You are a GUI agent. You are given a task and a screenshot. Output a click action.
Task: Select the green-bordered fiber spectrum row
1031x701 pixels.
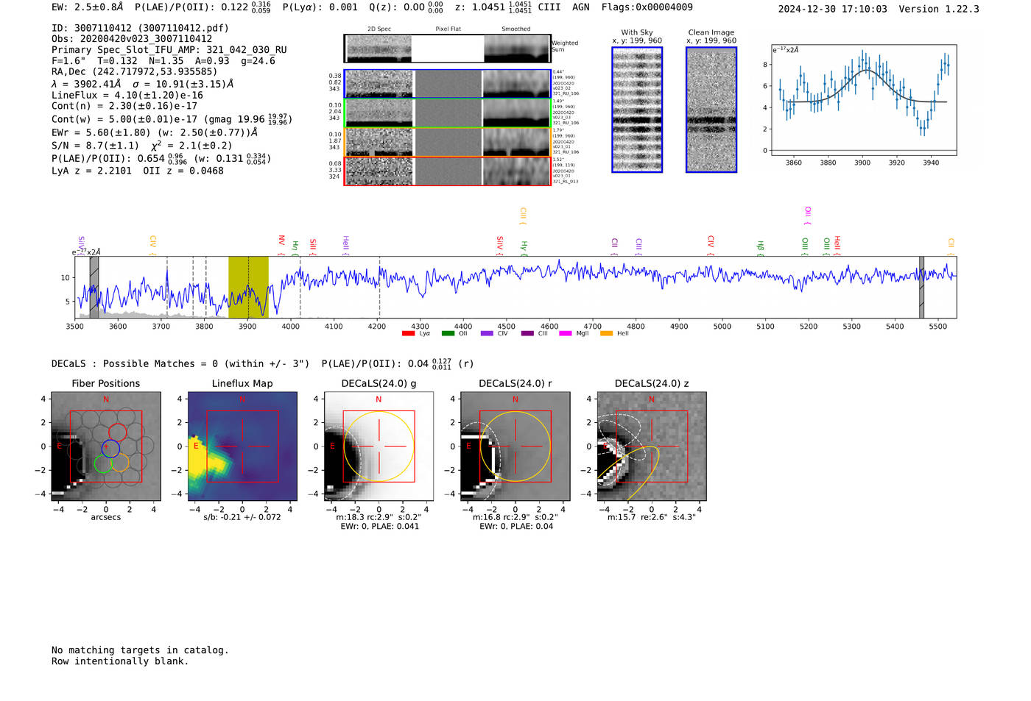[x=448, y=113]
